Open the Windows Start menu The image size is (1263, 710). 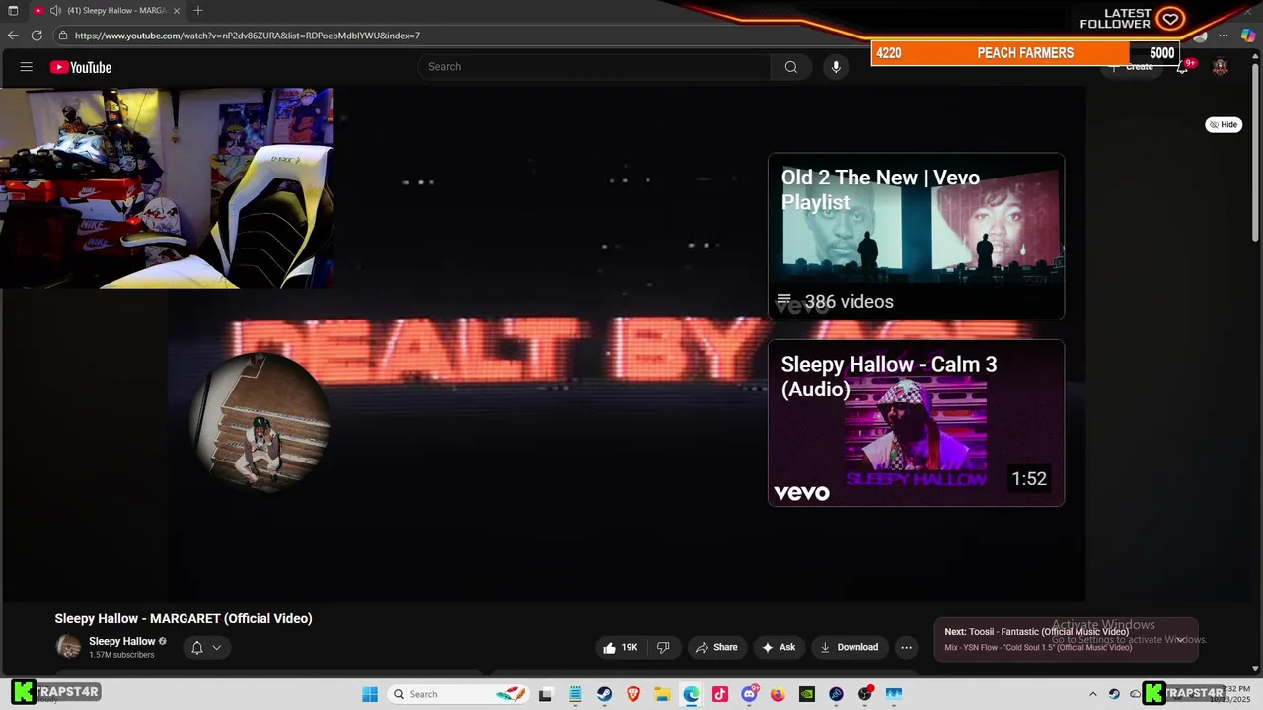coord(370,694)
